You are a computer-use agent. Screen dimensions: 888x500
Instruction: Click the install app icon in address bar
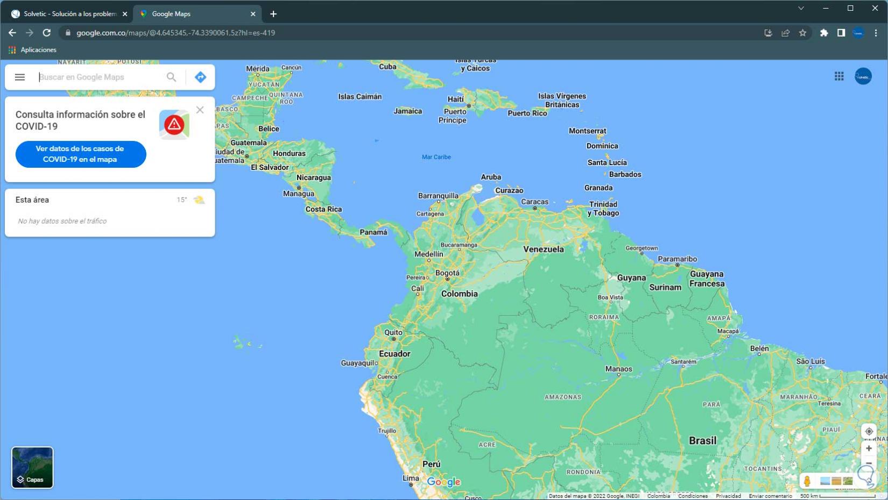pos(768,33)
